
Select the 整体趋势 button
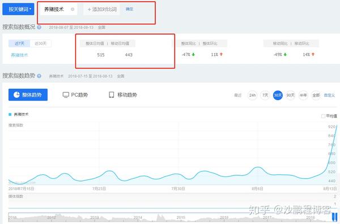(28, 95)
